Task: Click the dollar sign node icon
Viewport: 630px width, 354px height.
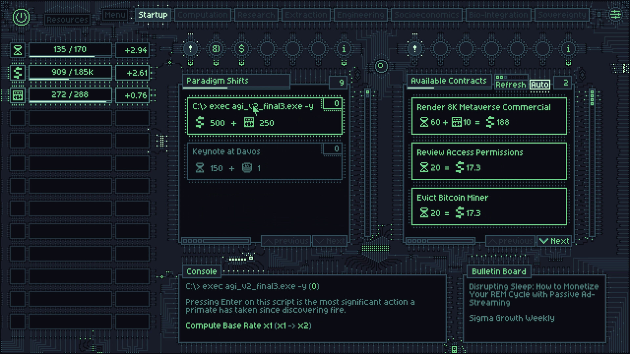Action: 241,49
